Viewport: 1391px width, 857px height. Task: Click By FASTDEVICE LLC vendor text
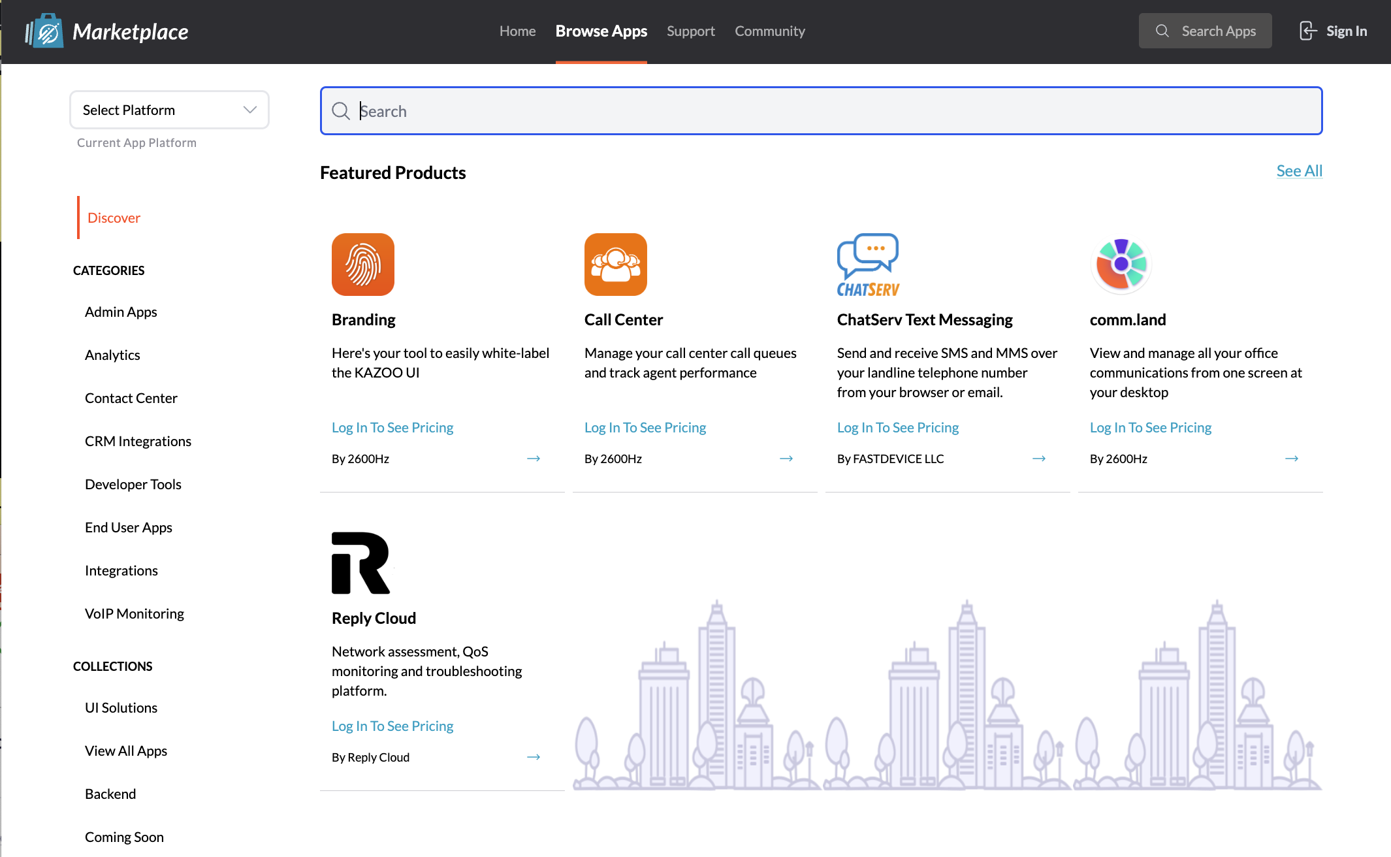(x=891, y=459)
